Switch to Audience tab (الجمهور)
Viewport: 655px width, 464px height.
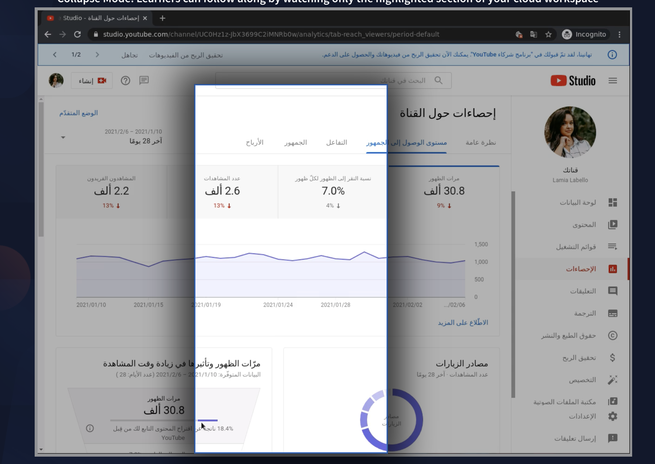click(x=295, y=143)
